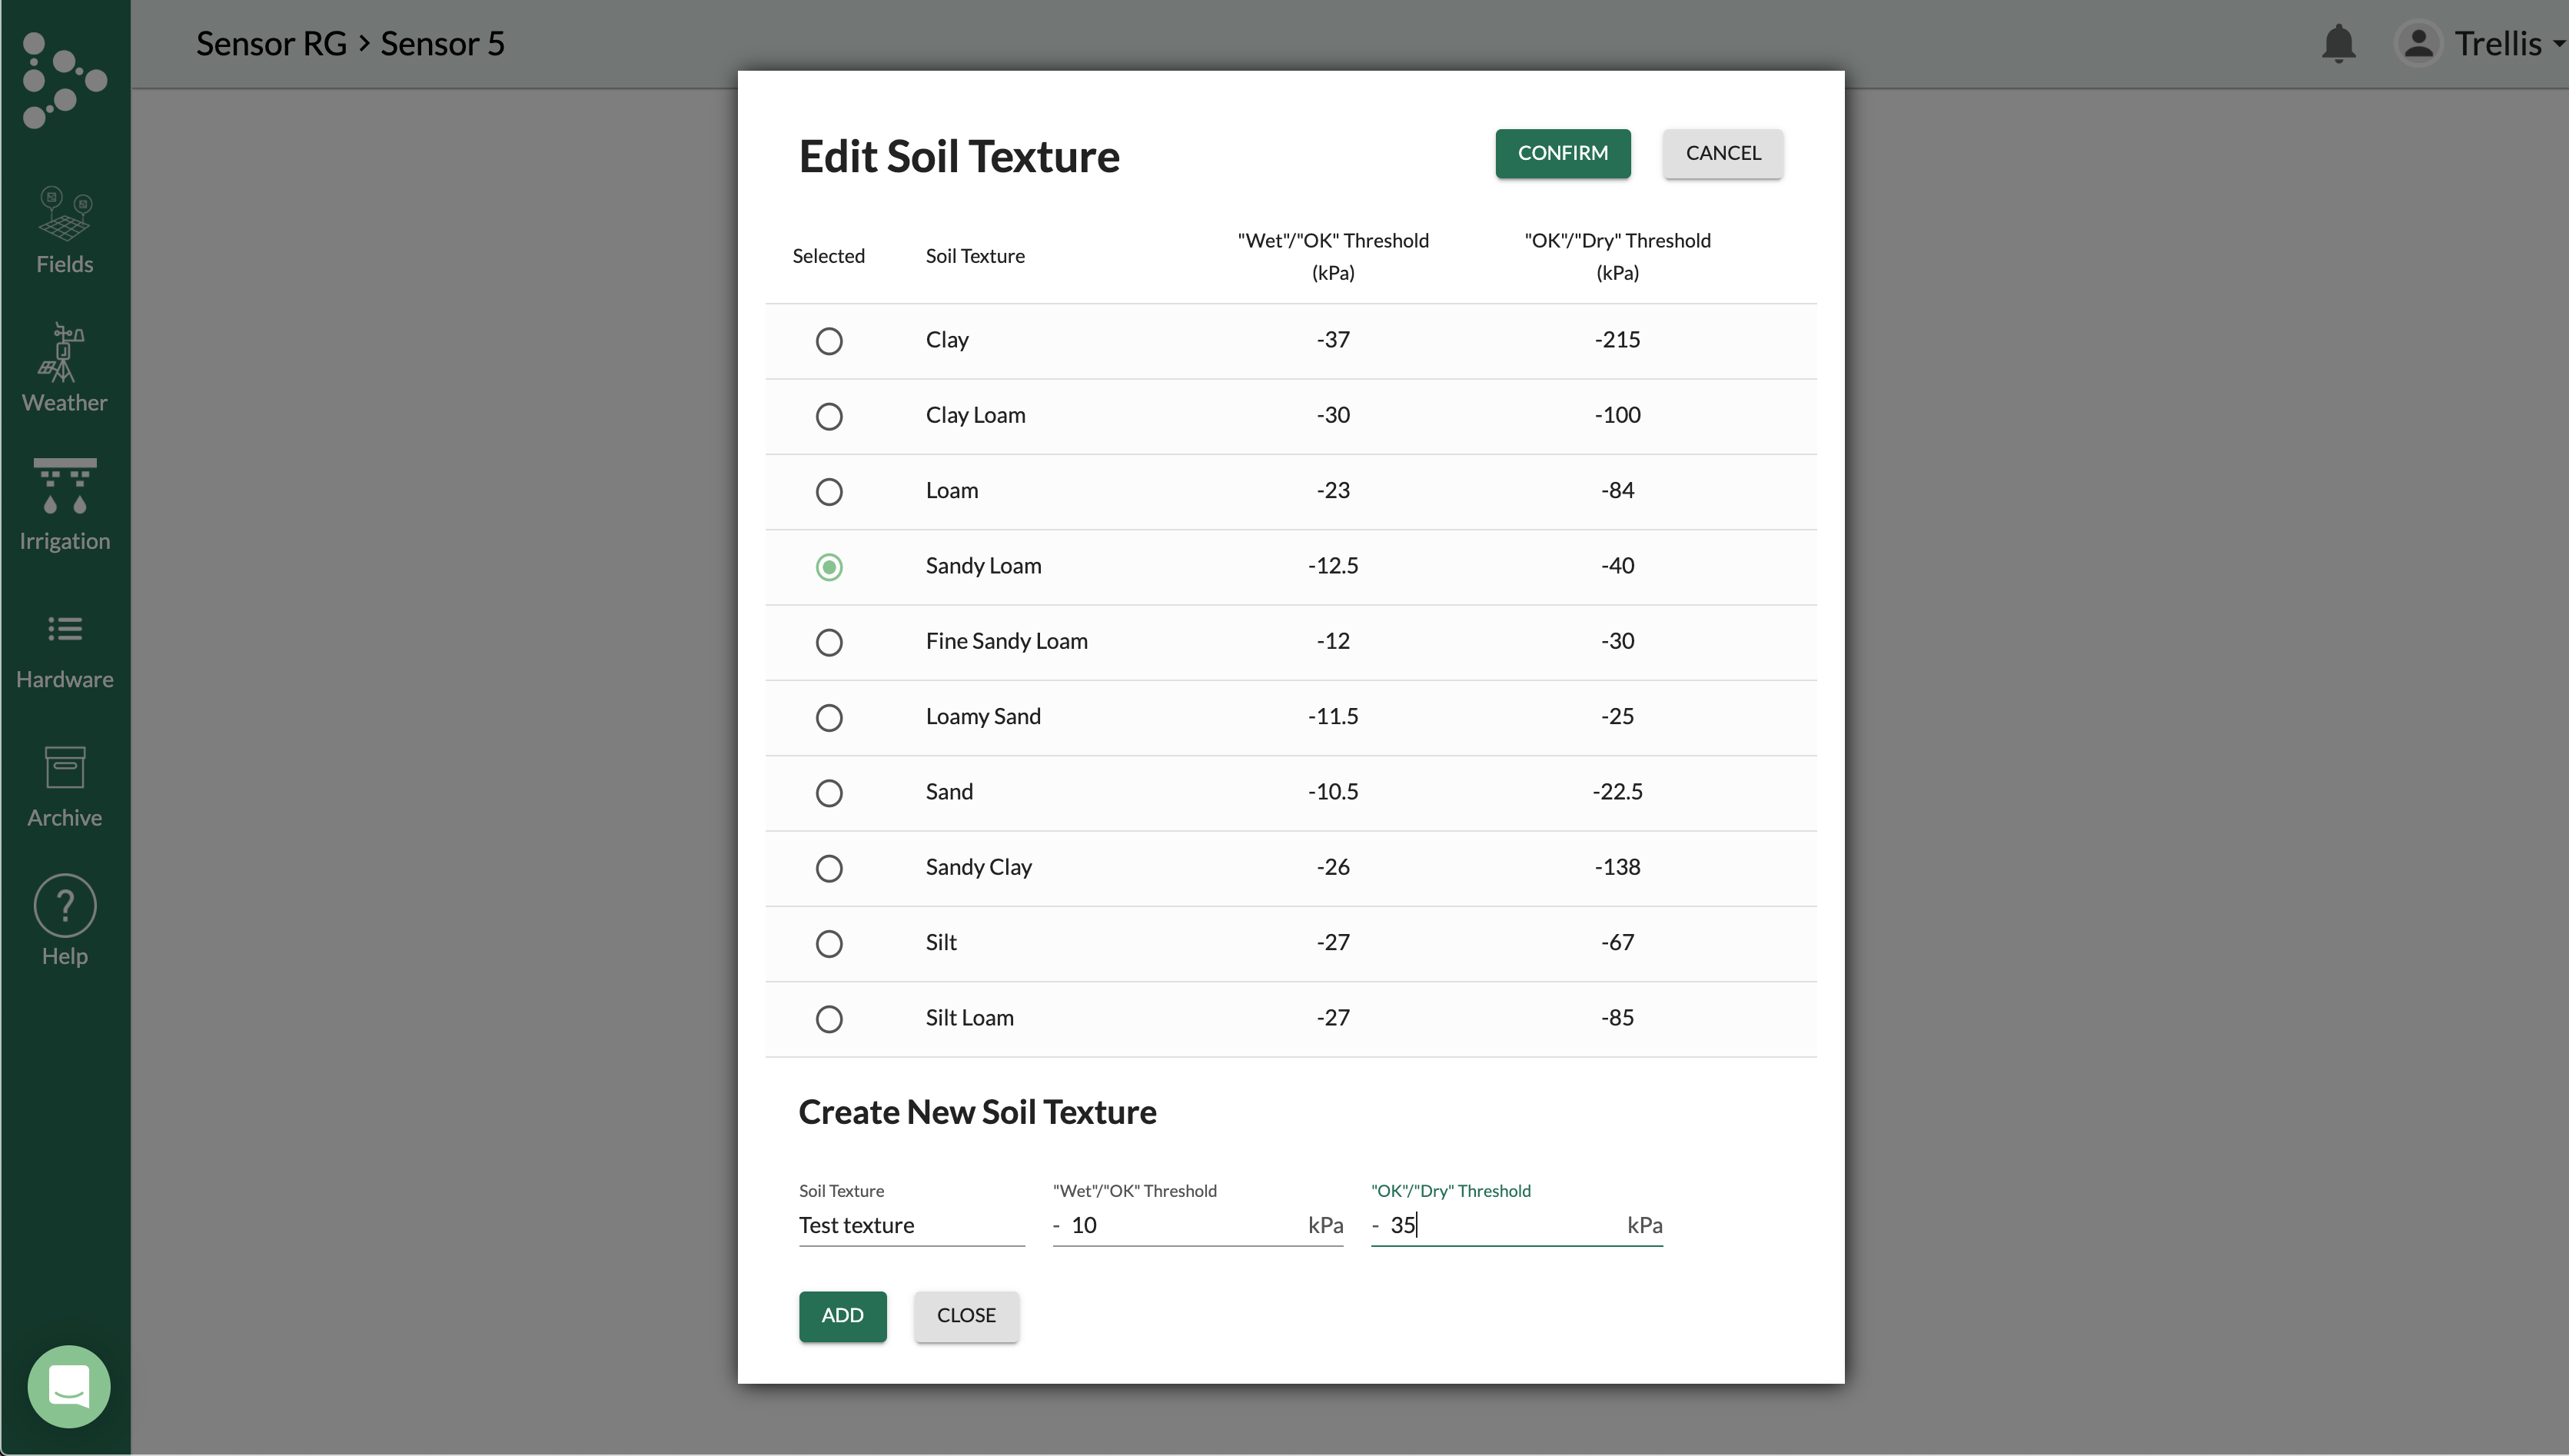Viewport: 2569px width, 1456px height.
Task: Click the notifications bell icon
Action: coord(2338,44)
